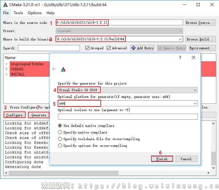Open the build binaries path dropdown arrow
The width and height of the screenshot is (219, 190).
(x=180, y=39)
